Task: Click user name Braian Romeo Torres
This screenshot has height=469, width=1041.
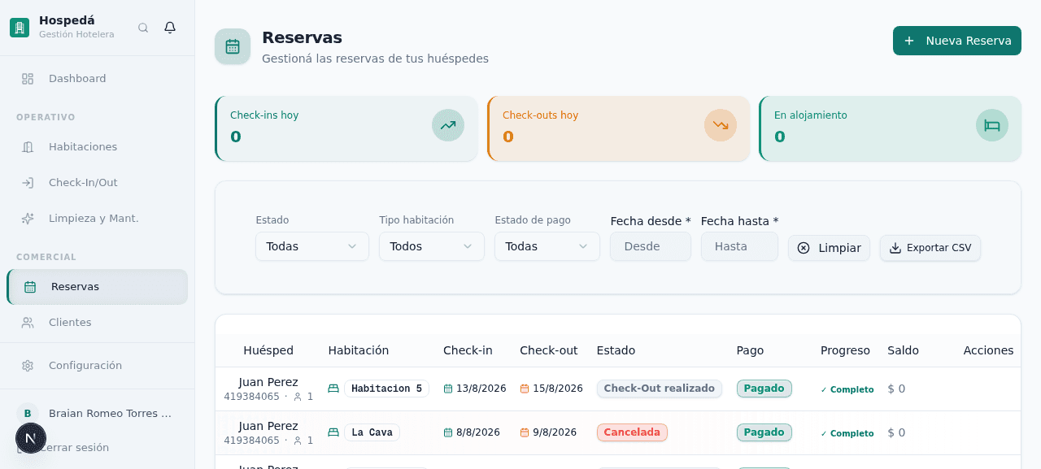Action: (111, 413)
